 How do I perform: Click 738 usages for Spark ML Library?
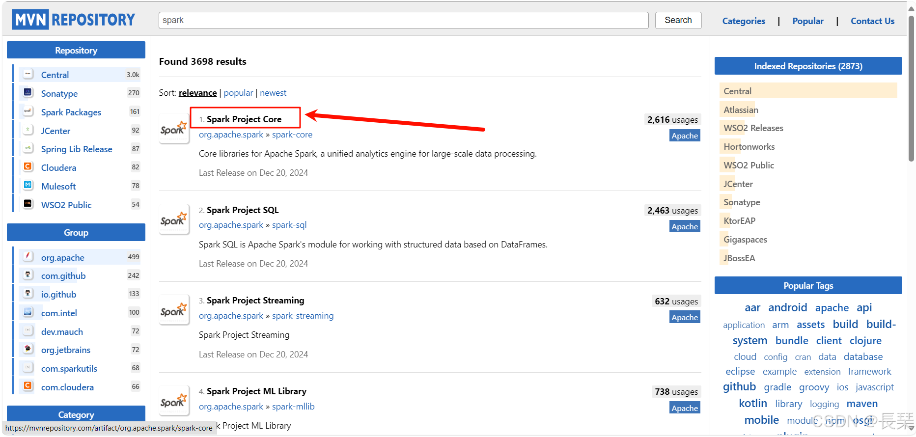click(x=676, y=392)
